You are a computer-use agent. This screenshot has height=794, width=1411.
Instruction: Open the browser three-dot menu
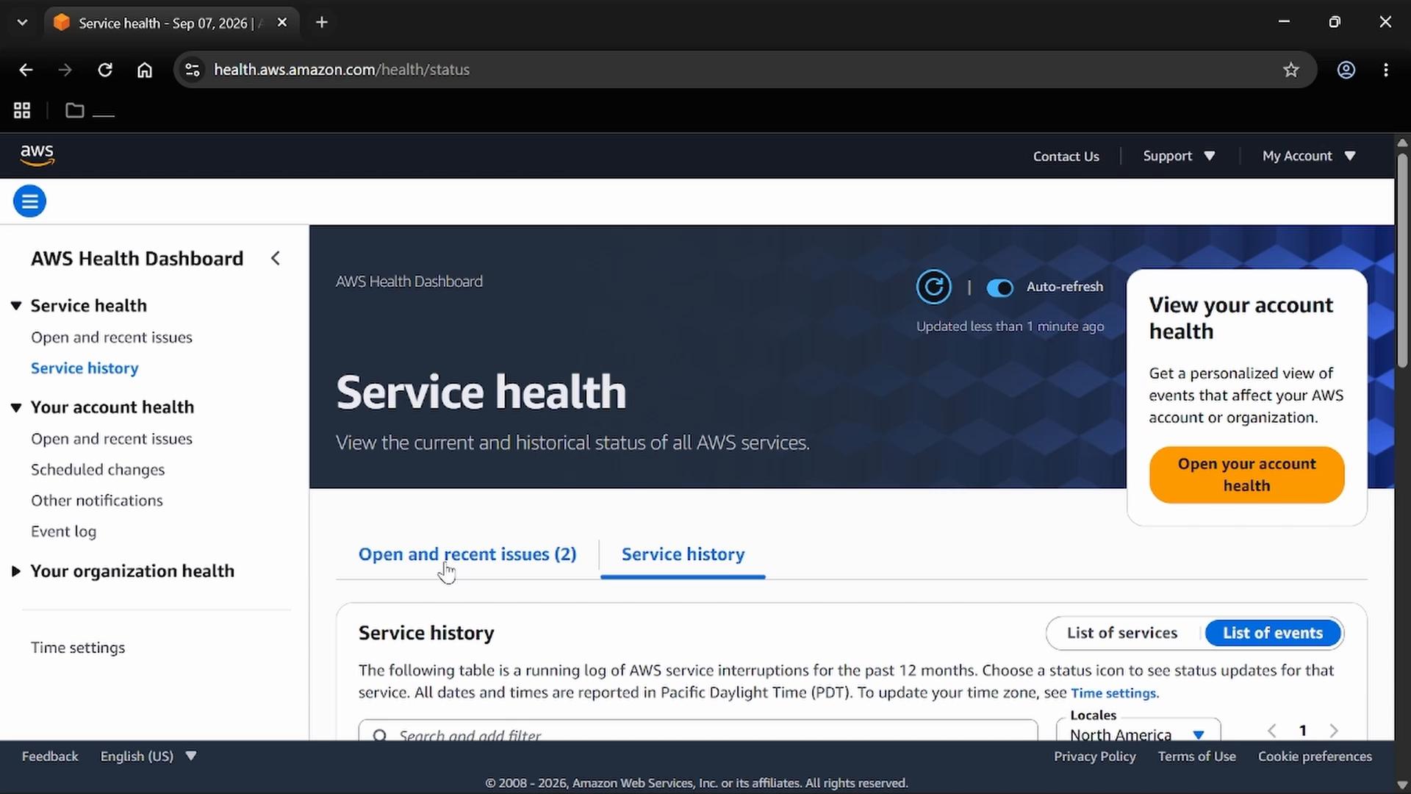[1386, 70]
